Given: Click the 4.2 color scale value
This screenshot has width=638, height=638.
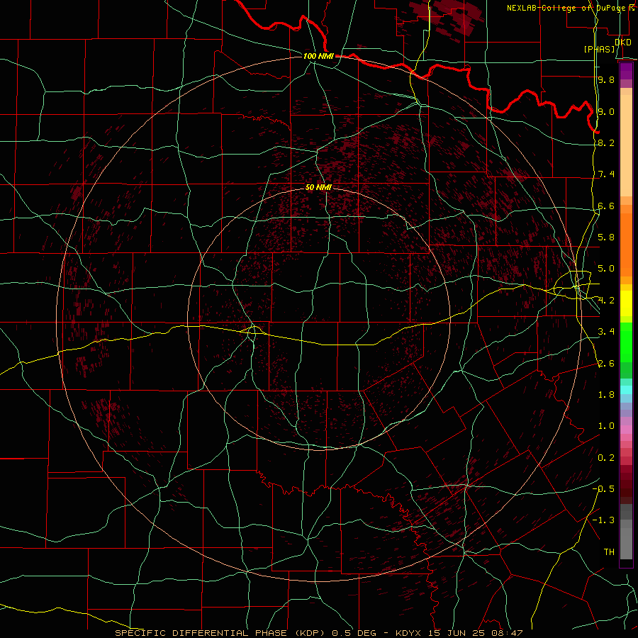Looking at the screenshot, I should 606,301.
